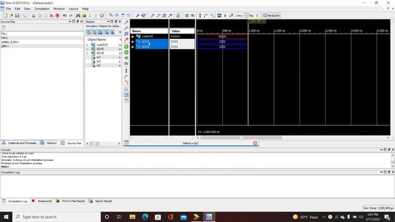395x222 pixels.
Task: Switch to Instances and Processes tab
Action: click(19, 143)
